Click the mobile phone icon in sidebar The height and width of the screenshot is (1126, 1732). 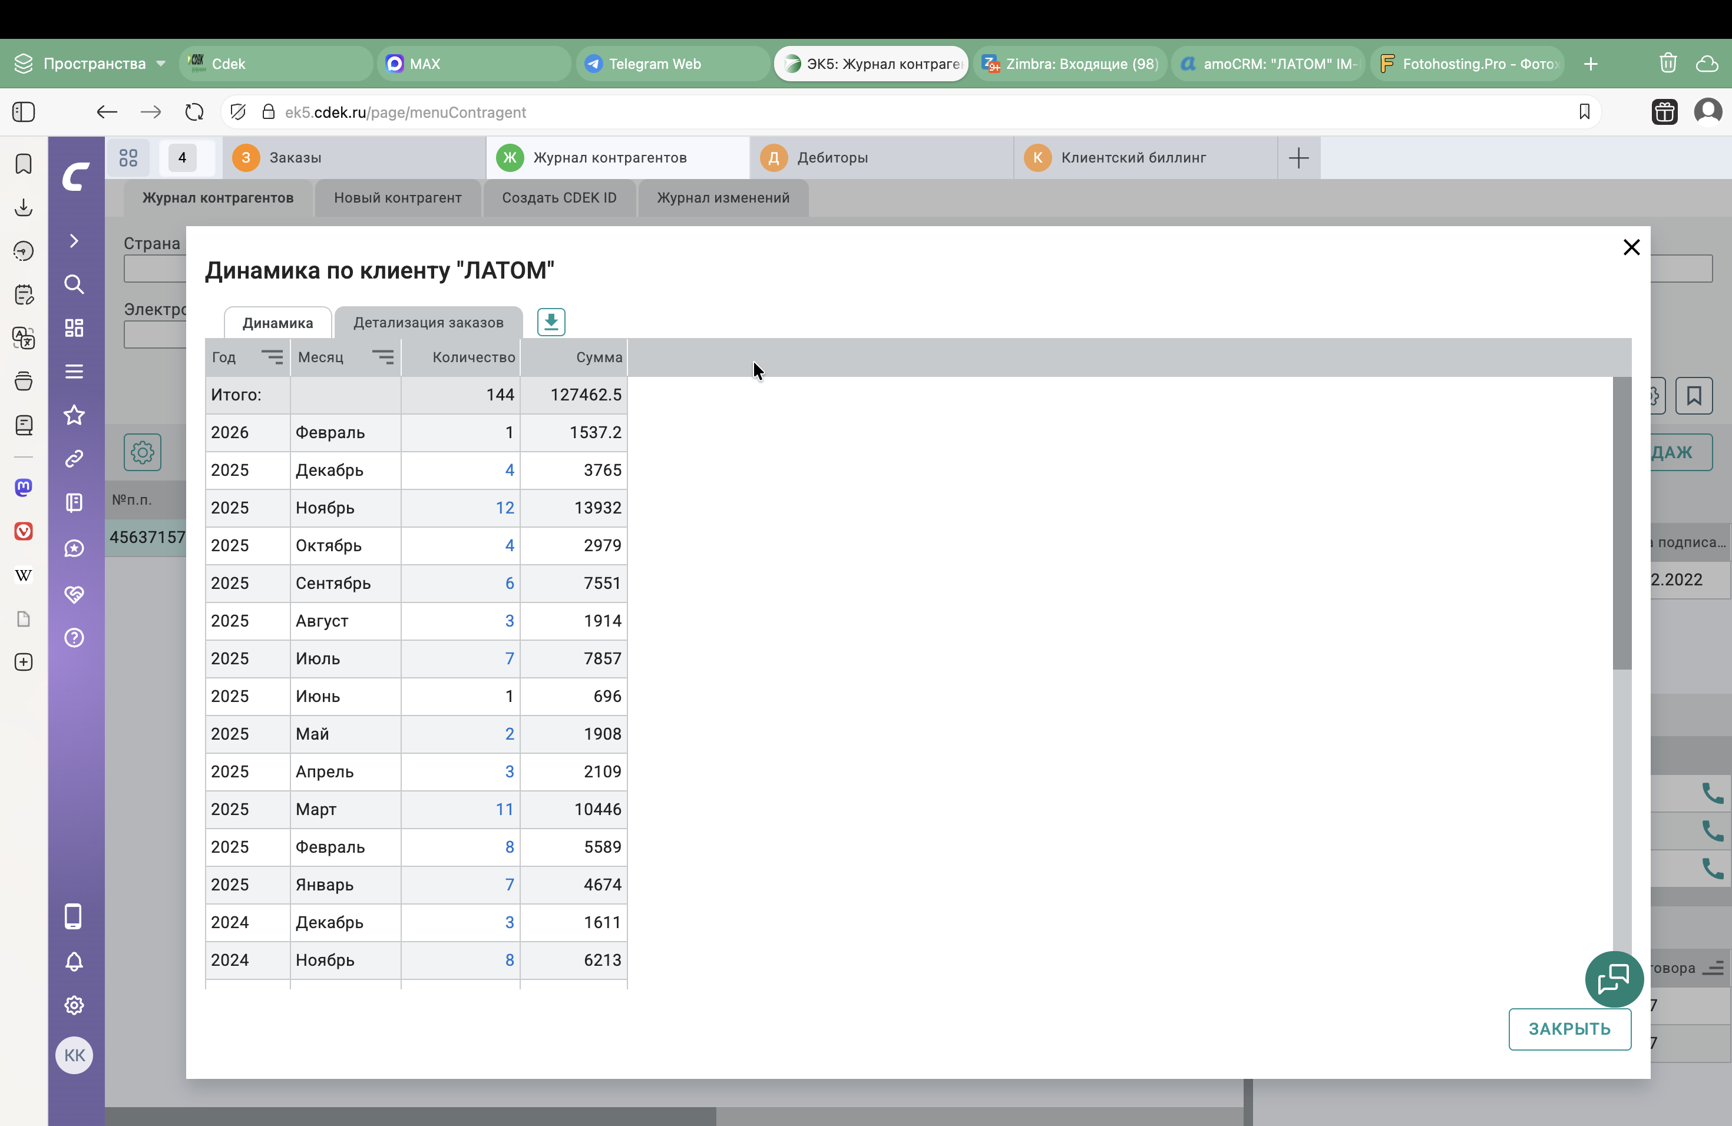74,916
